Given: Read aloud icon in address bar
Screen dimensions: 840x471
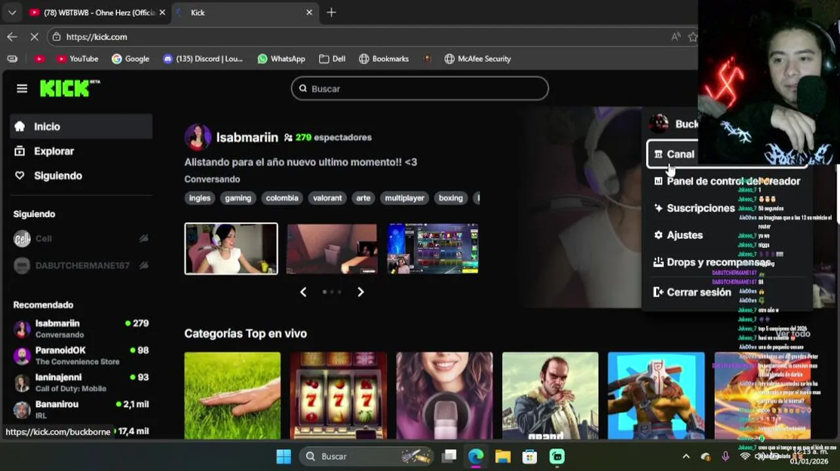Looking at the screenshot, I should pyautogui.click(x=676, y=37).
